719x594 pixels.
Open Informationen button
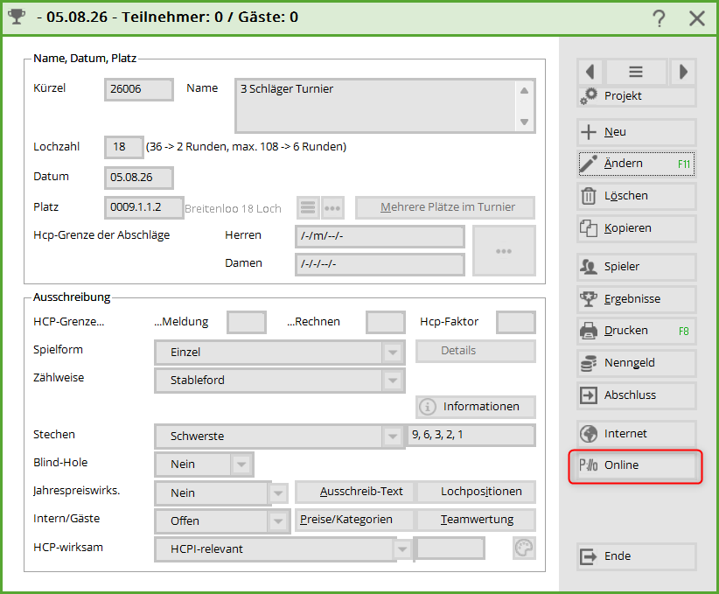[476, 407]
